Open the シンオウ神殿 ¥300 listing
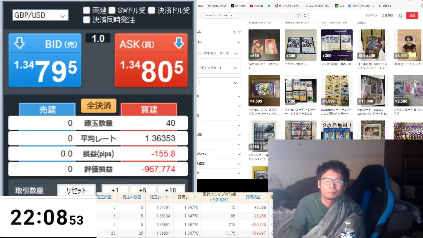423x238 pixels. click(337, 48)
